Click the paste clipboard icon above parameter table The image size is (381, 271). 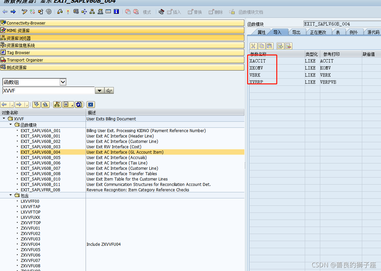click(270, 46)
